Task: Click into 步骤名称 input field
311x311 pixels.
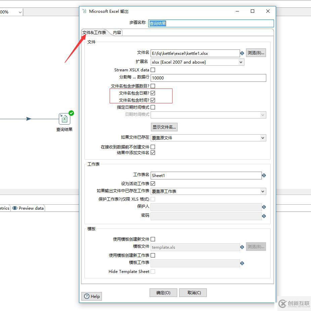Action: coord(211,23)
